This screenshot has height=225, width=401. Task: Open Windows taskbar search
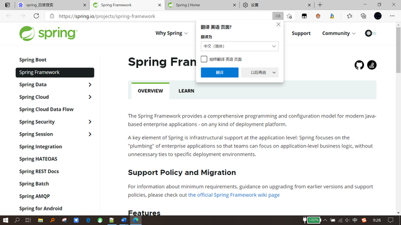pos(17,220)
